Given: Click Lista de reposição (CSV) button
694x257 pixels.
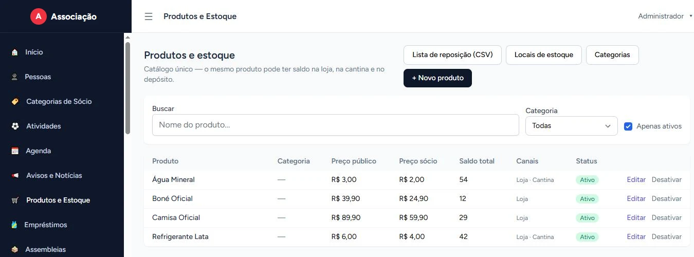Looking at the screenshot, I should pos(452,55).
